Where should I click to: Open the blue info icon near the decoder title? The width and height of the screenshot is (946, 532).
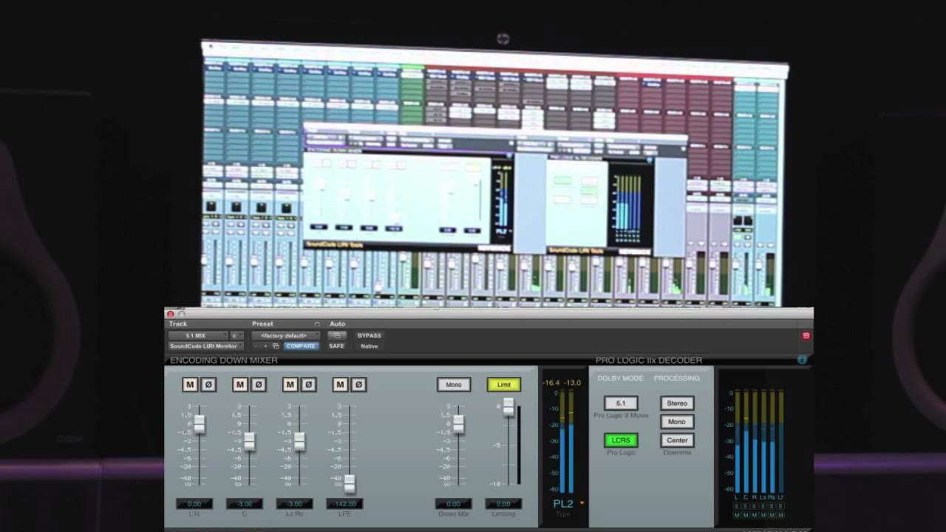point(802,360)
